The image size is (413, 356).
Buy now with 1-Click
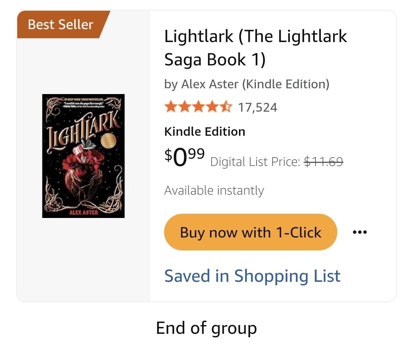pyautogui.click(x=250, y=232)
